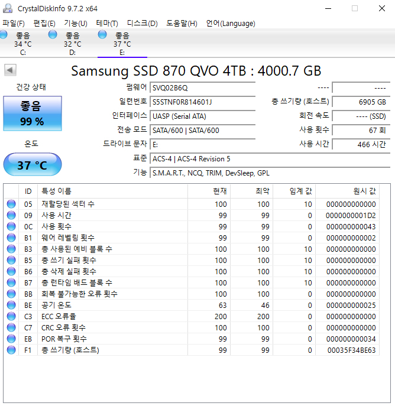Select the 총 쓰기 실패 횟수 row name
This screenshot has width=395, height=406.
(69, 260)
